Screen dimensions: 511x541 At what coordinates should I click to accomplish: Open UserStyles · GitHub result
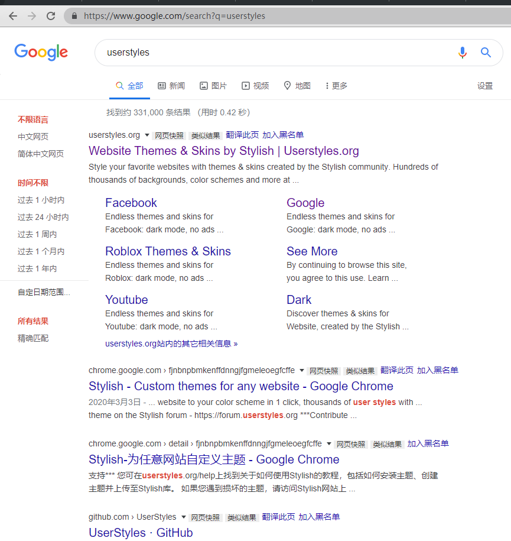(141, 533)
